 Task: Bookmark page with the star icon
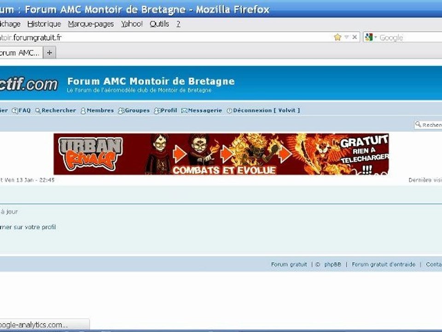[x=337, y=37]
